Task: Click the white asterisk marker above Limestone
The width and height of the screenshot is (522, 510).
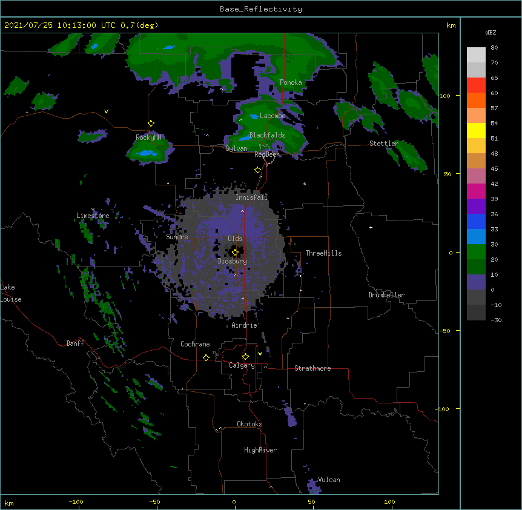Action: pos(93,210)
